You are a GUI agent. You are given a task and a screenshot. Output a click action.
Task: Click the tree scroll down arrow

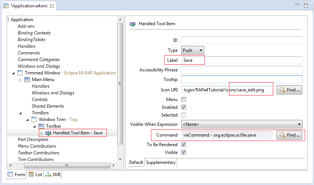120,159
